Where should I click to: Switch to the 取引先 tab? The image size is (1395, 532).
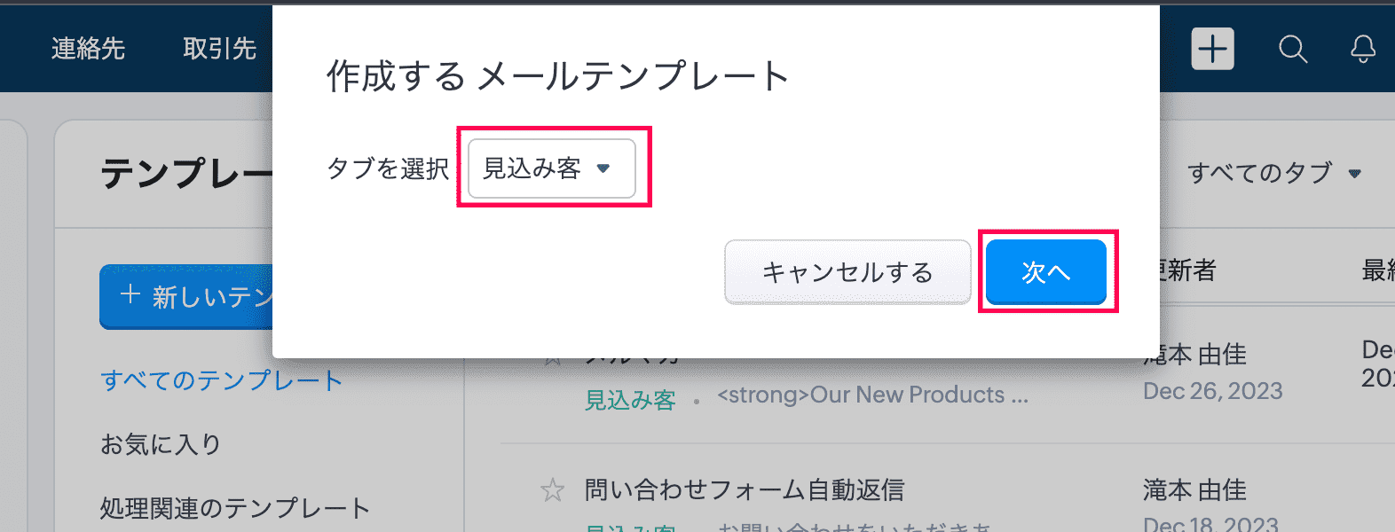click(x=219, y=49)
